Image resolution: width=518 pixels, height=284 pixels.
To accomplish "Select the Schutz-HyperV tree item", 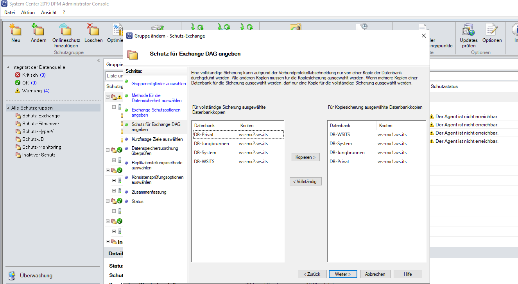I will 38,131.
